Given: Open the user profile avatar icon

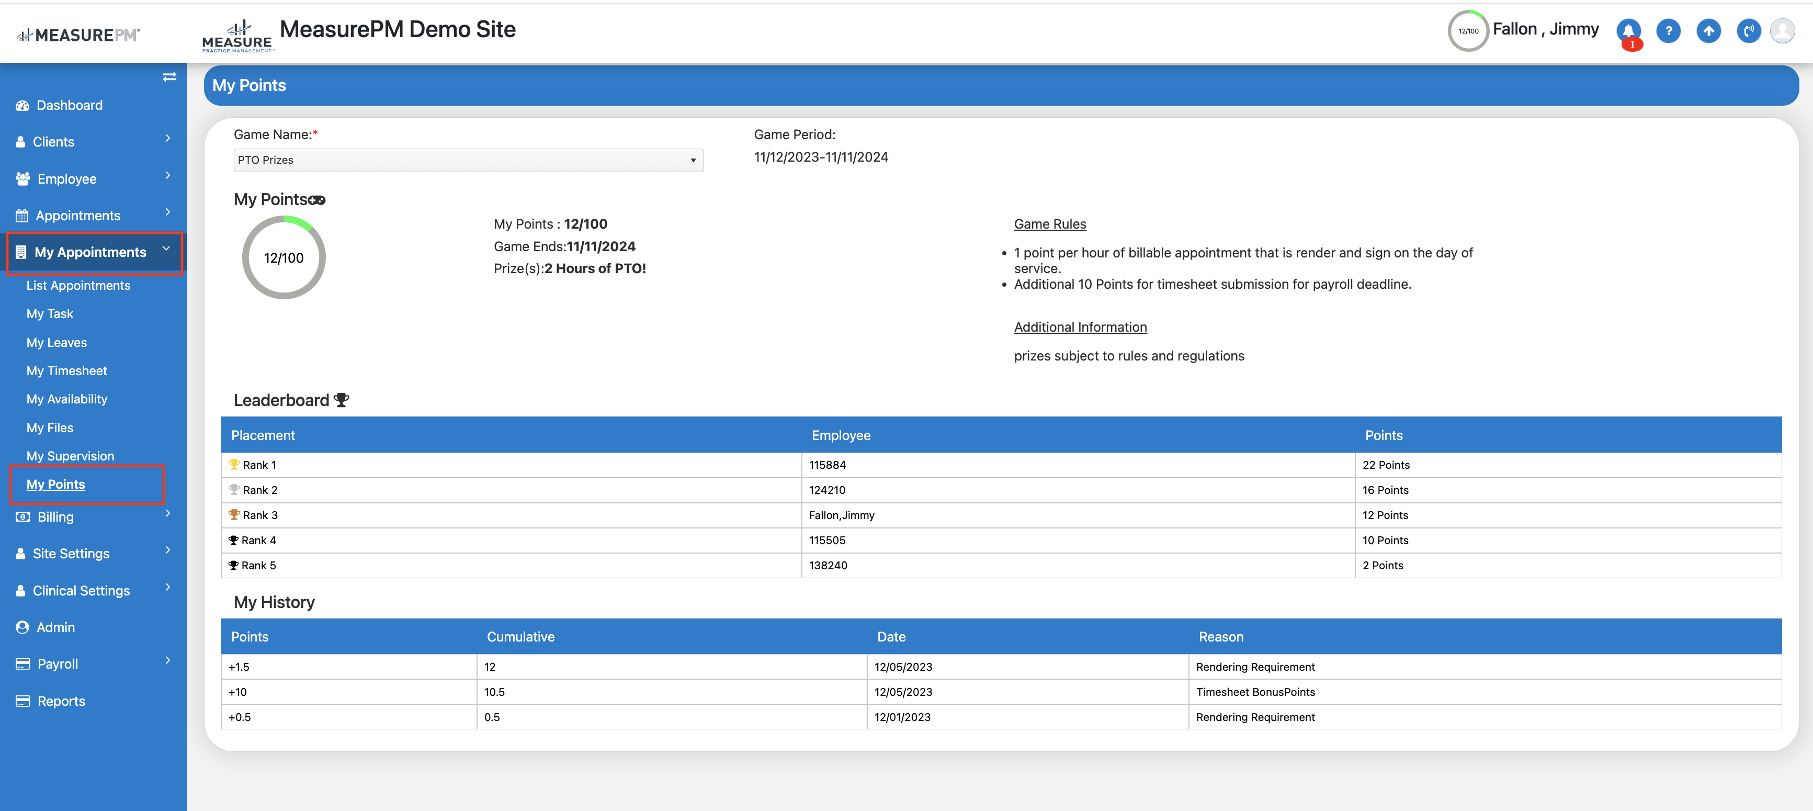Looking at the screenshot, I should [x=1782, y=31].
